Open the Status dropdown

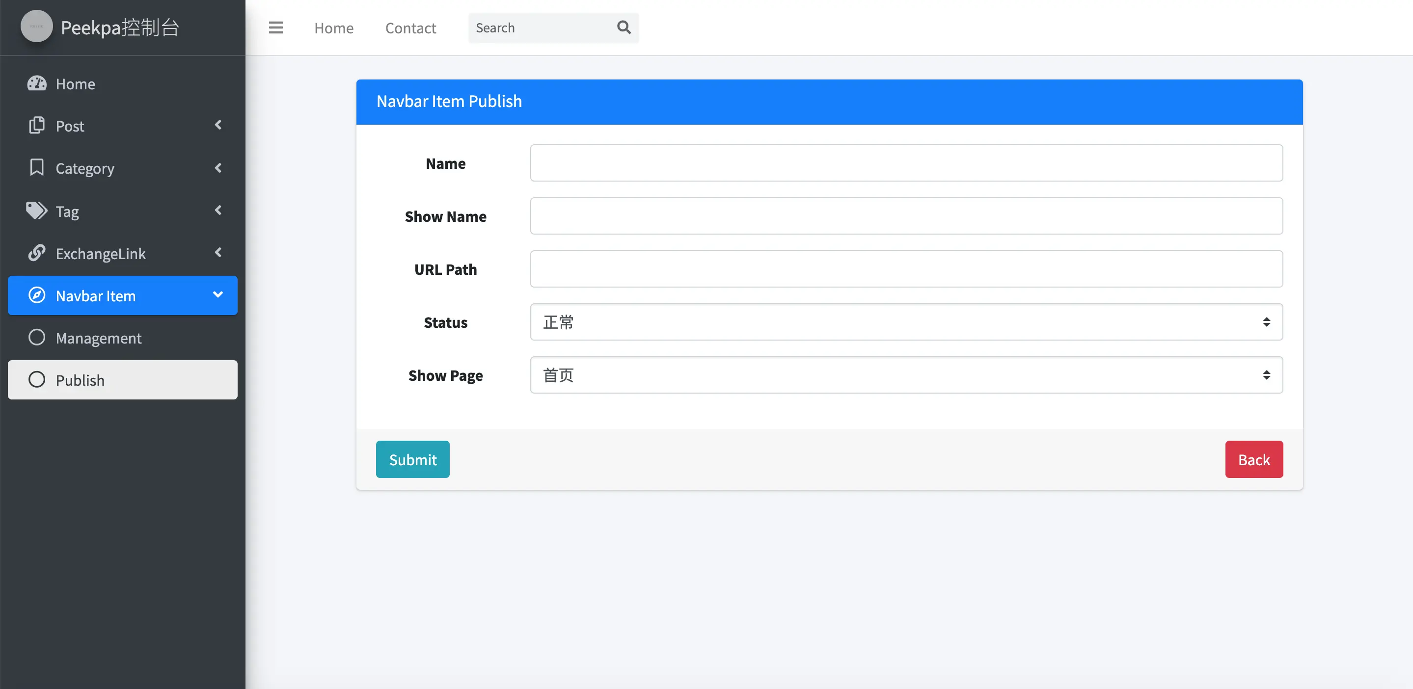(906, 322)
